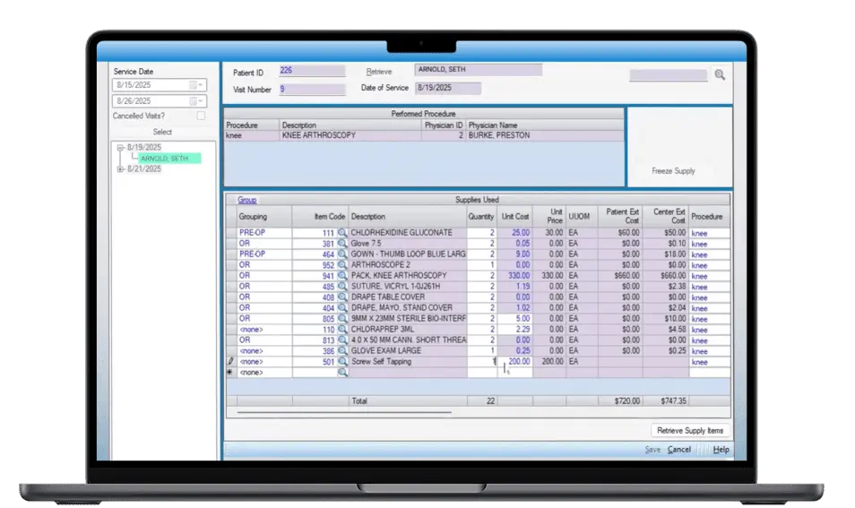Click the horizontal scrollbar below the supplies grid
The height and width of the screenshot is (508, 855).
click(x=345, y=413)
